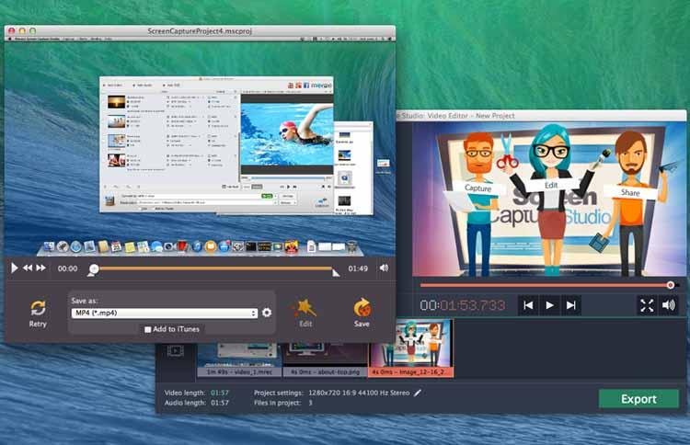Toggle fullscreen preview in the Video Editor
690x445 pixels.
[647, 305]
